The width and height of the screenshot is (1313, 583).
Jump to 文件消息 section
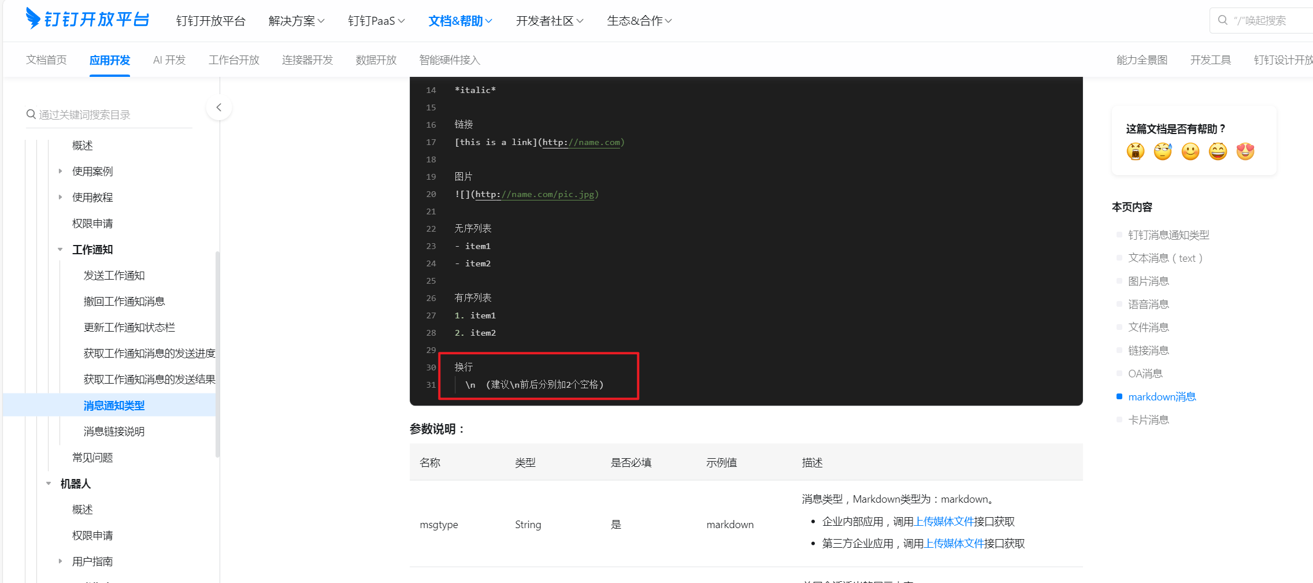click(x=1148, y=327)
